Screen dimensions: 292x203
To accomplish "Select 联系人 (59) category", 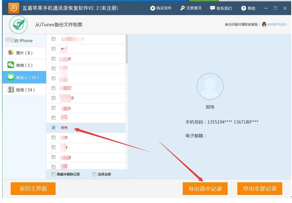I will click(25, 77).
